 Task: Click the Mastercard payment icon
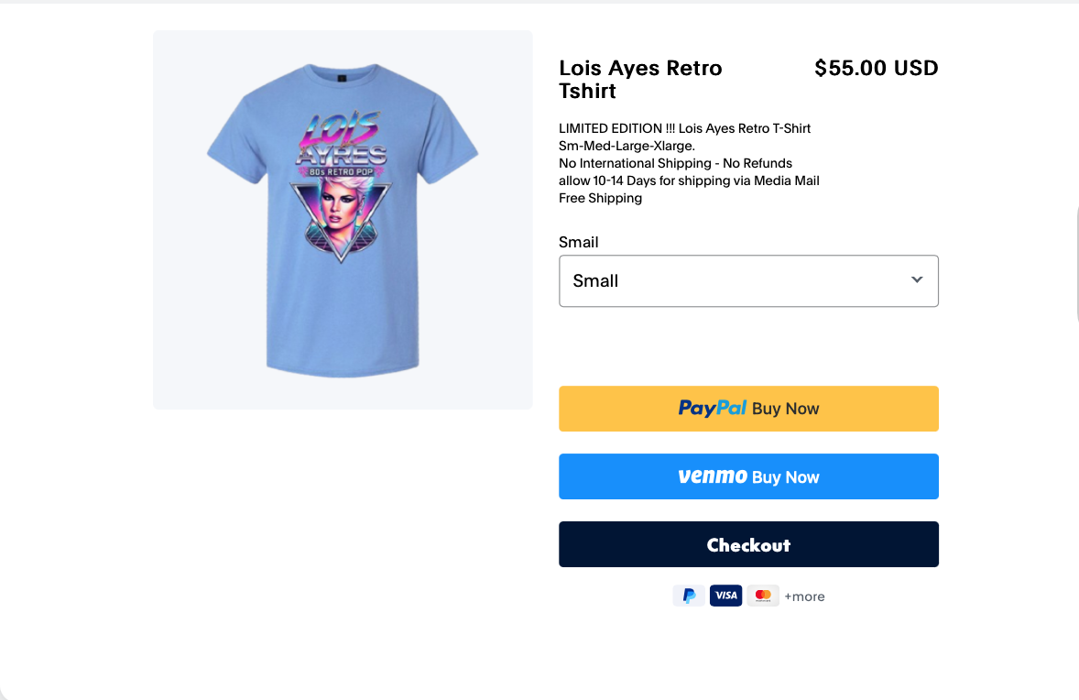tap(763, 596)
